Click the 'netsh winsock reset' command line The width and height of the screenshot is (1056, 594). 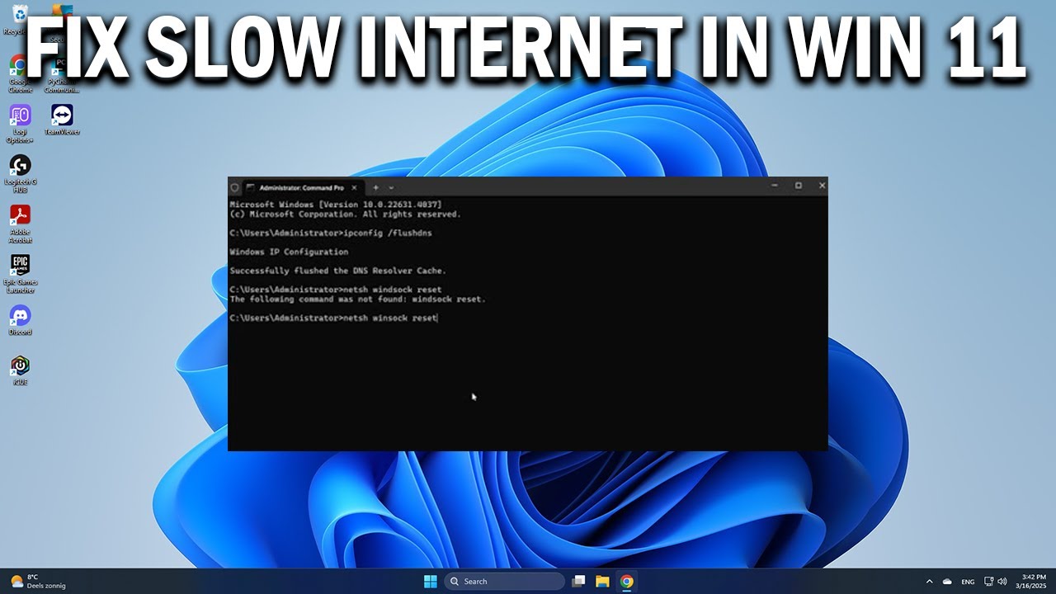point(333,318)
